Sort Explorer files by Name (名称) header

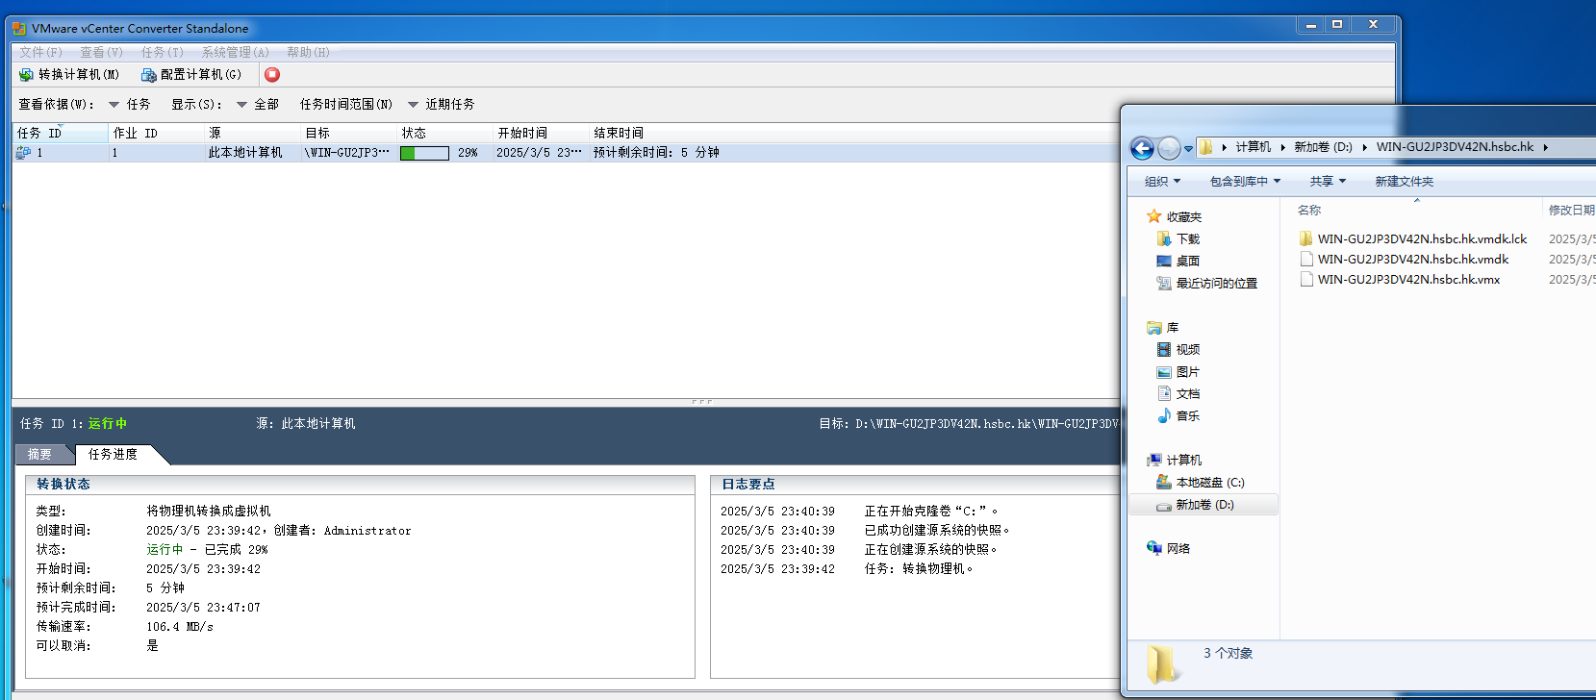coord(1308,210)
